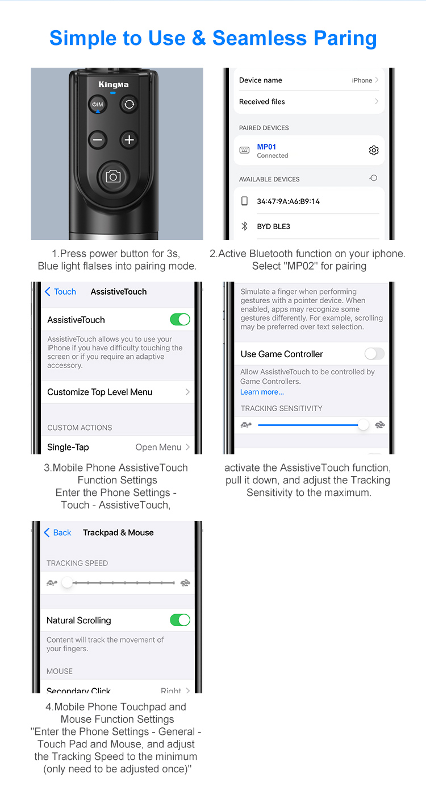
Task: Enable Use Game Controller switch
Action: tap(374, 354)
